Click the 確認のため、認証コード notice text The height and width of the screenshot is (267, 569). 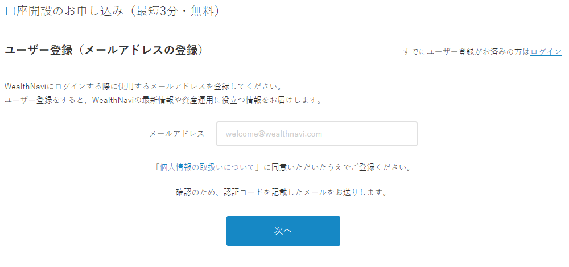[281, 192]
